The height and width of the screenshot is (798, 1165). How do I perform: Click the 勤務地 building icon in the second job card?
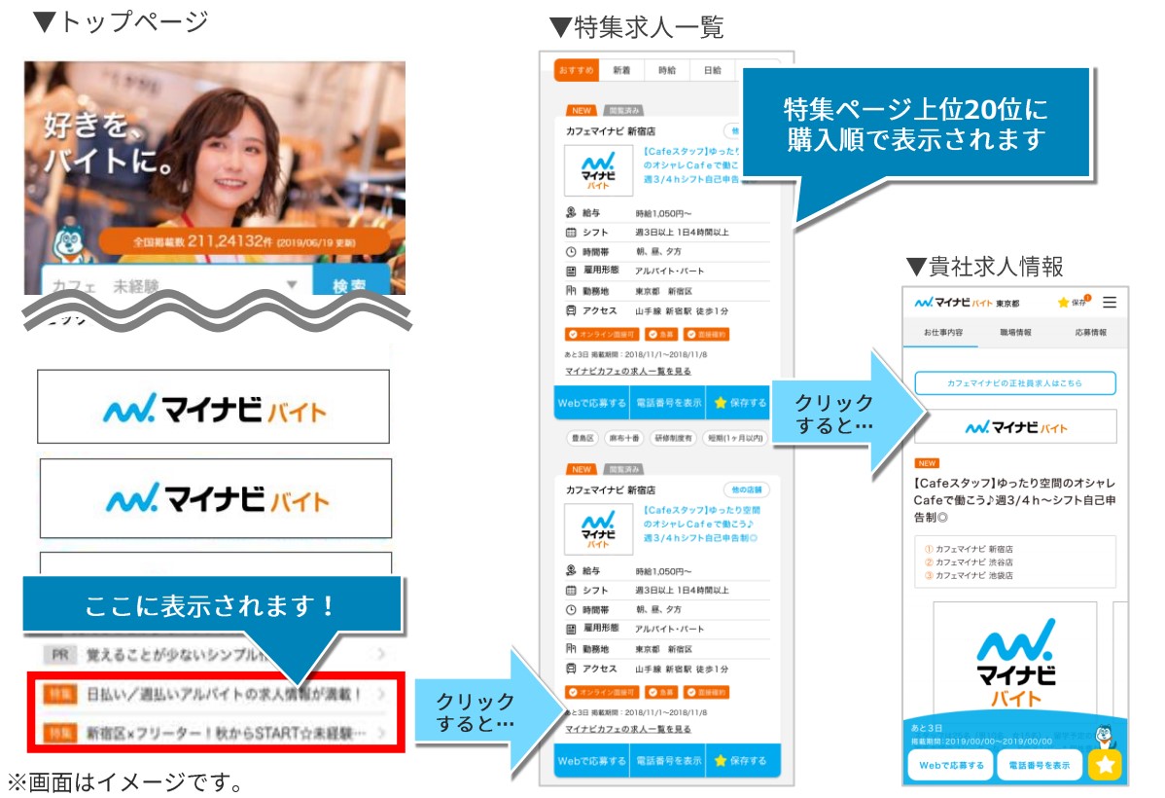(571, 648)
